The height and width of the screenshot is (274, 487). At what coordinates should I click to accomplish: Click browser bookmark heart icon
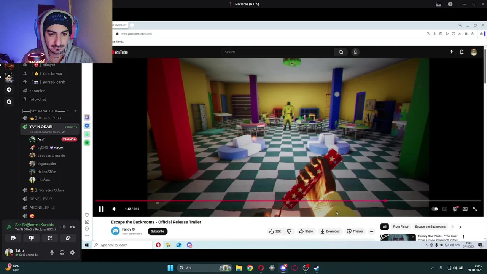tap(454, 34)
